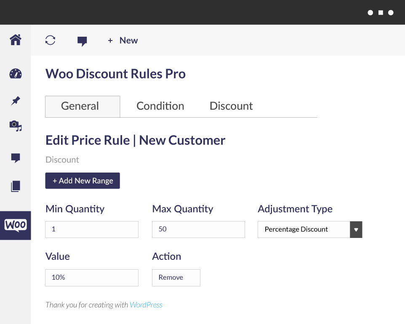Click into the Value field showing 10%
Screen dimensions: 405x324
tap(92, 278)
